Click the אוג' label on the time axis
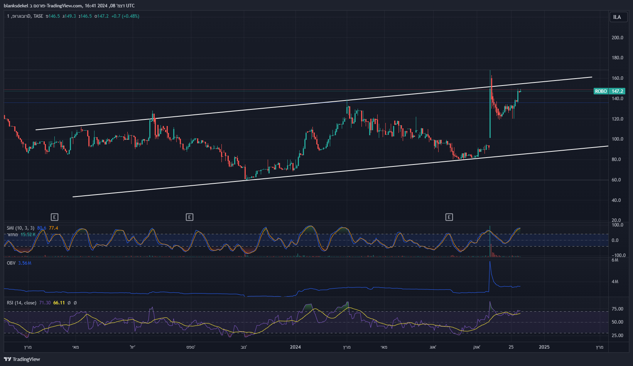 (433, 347)
